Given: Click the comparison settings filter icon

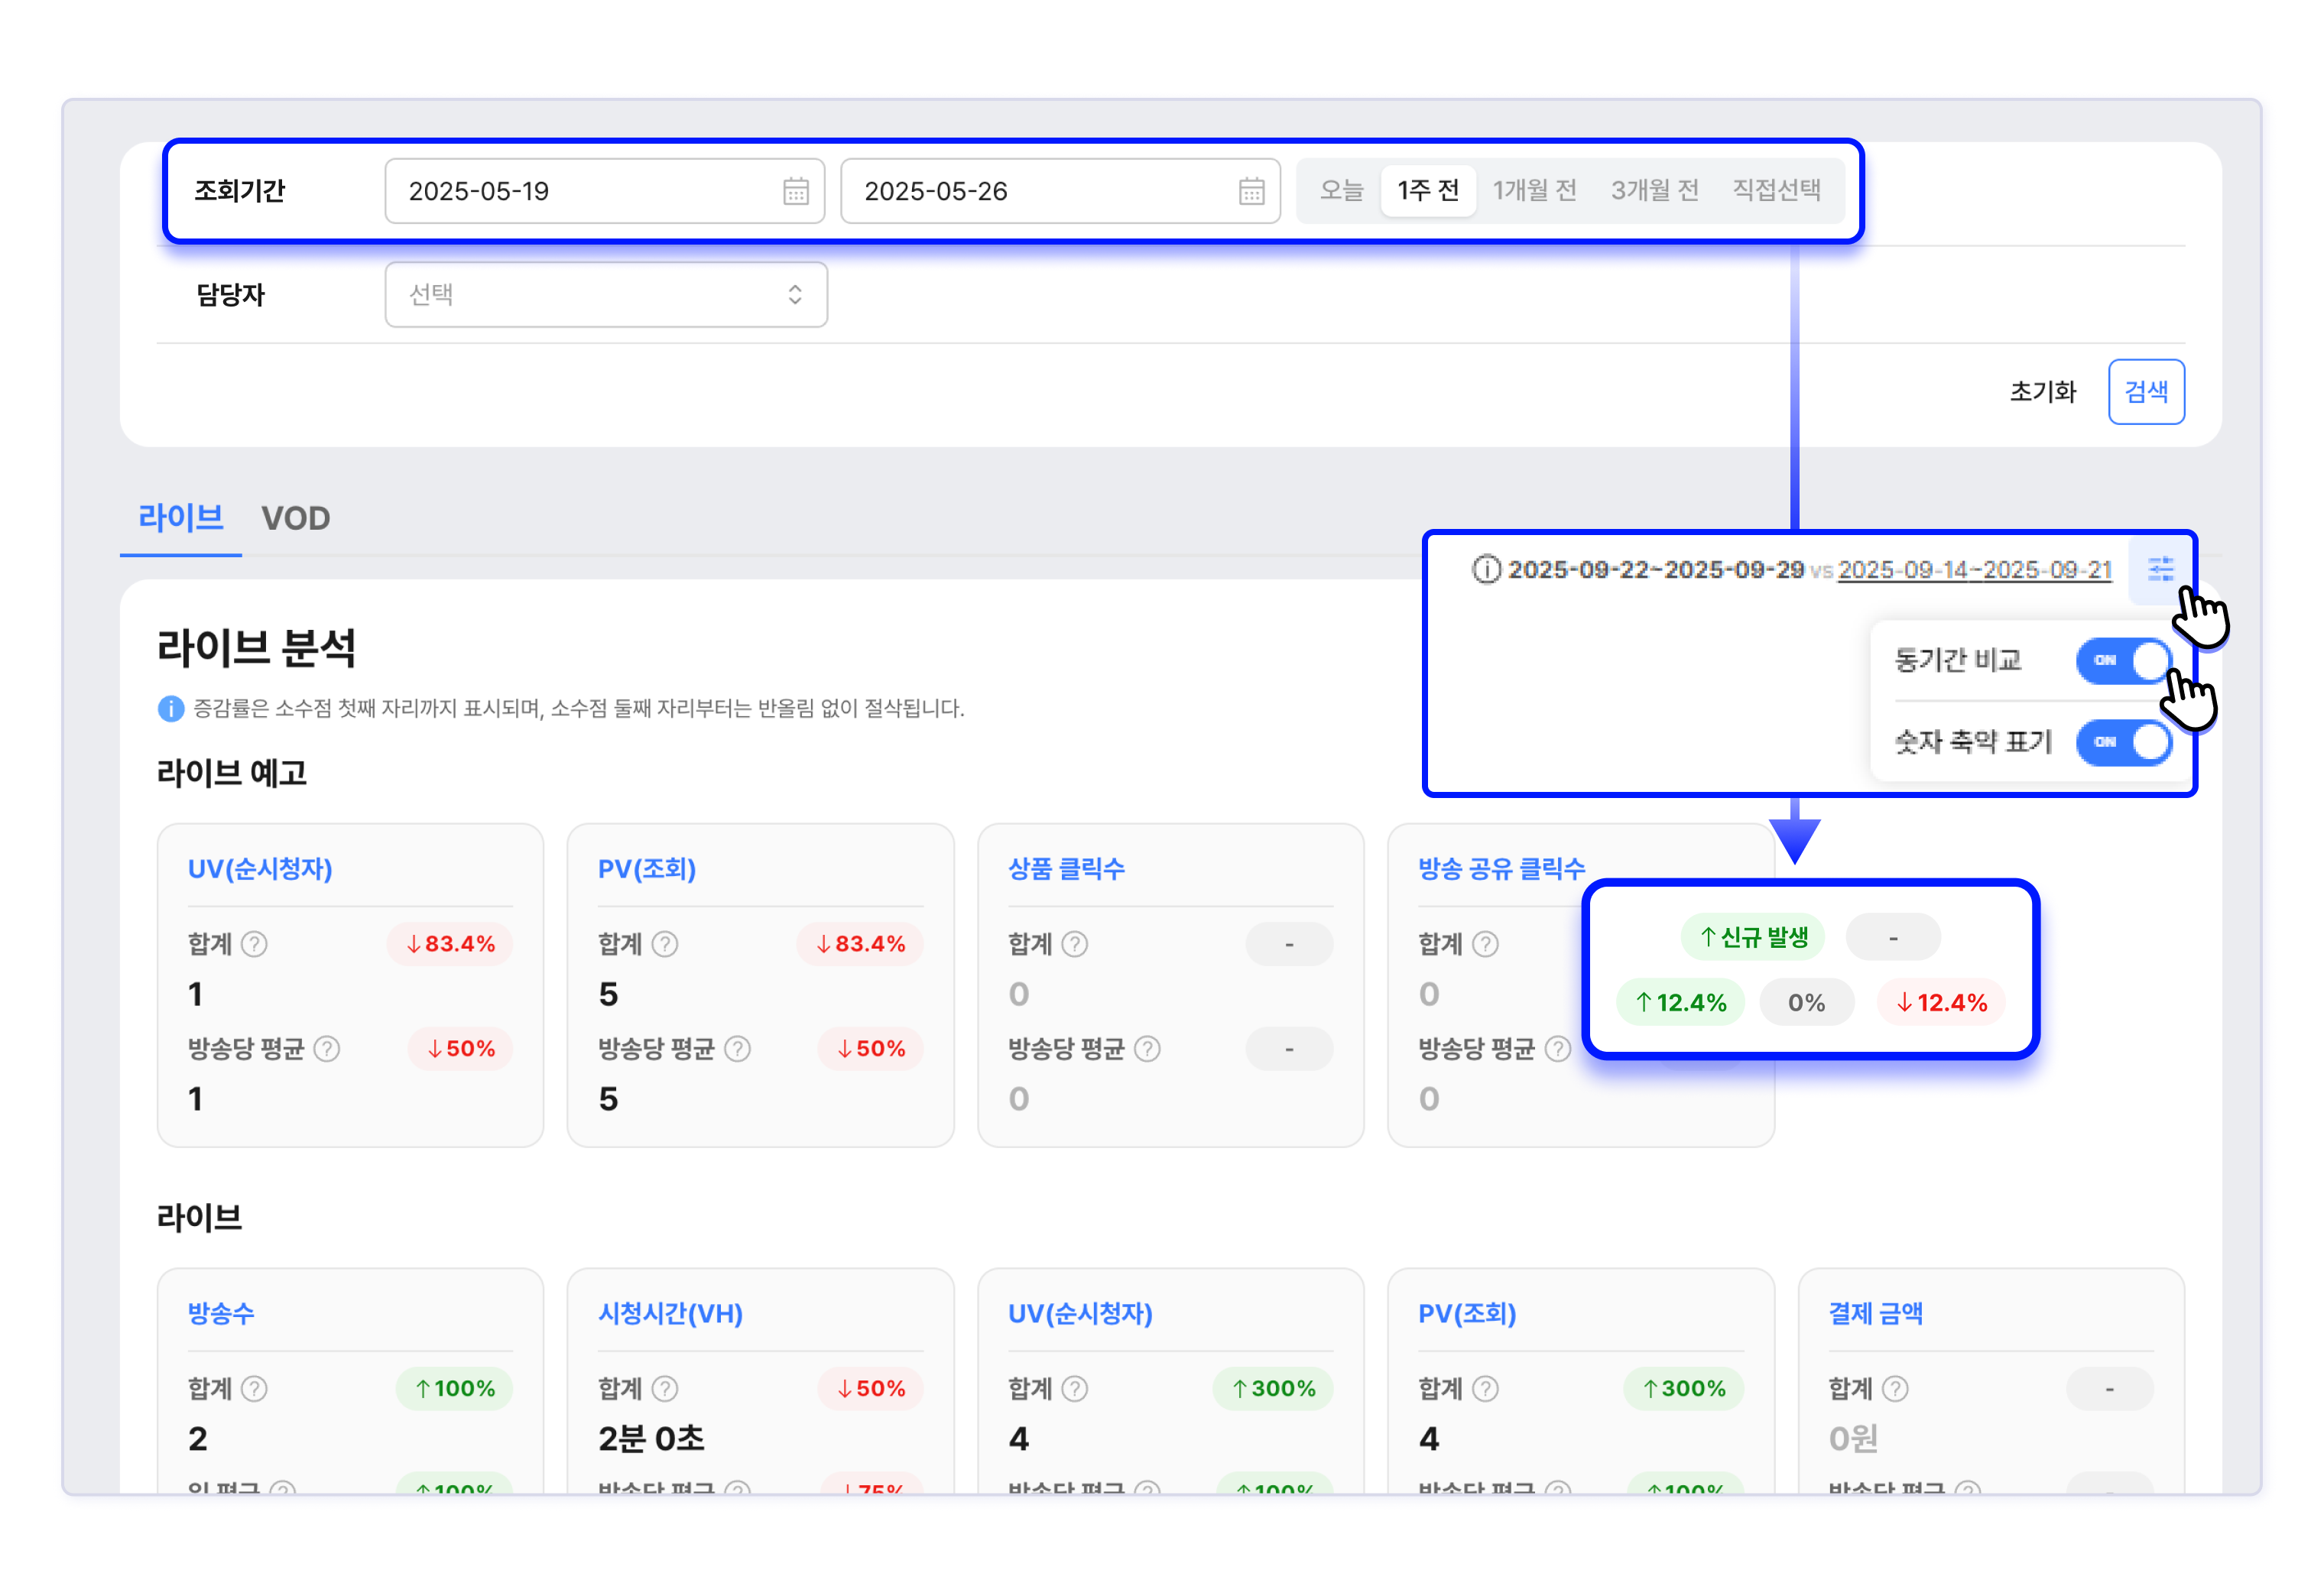Looking at the screenshot, I should pyautogui.click(x=2160, y=569).
